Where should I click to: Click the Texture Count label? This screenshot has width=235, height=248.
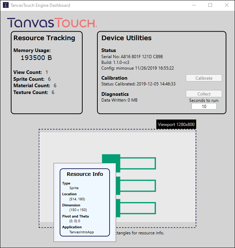(31, 92)
